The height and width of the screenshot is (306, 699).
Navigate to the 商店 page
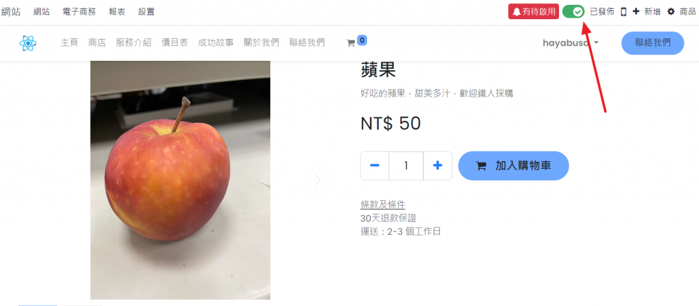[97, 43]
